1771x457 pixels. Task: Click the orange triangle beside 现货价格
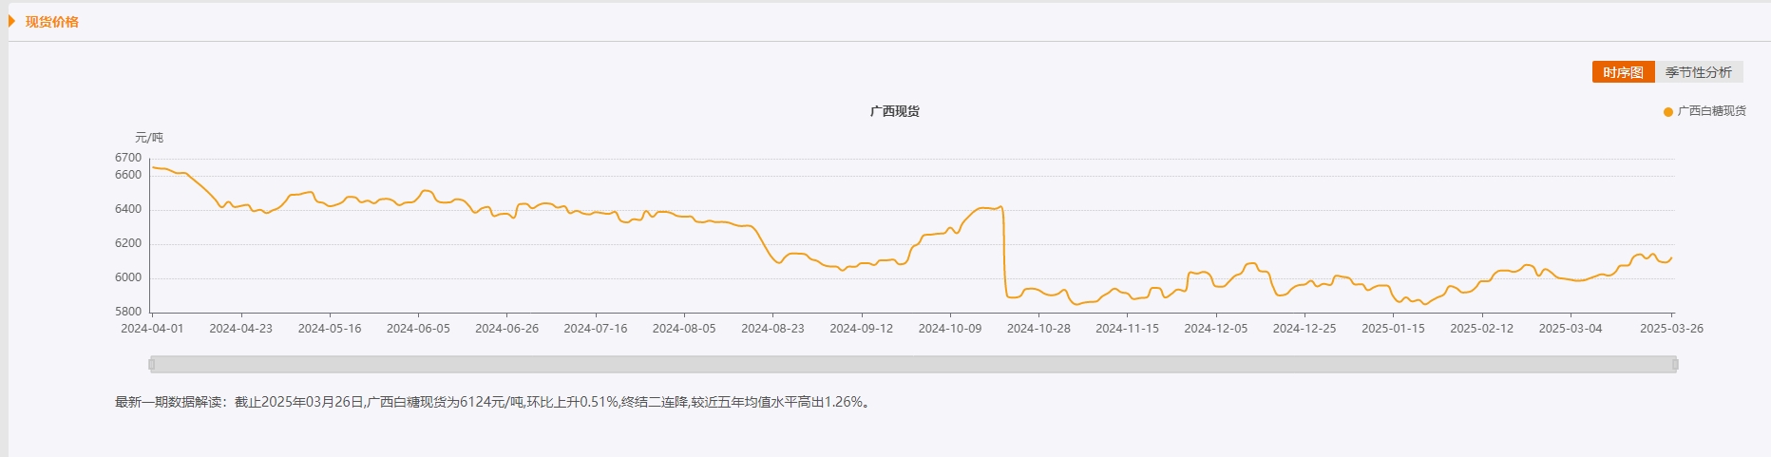(x=12, y=22)
